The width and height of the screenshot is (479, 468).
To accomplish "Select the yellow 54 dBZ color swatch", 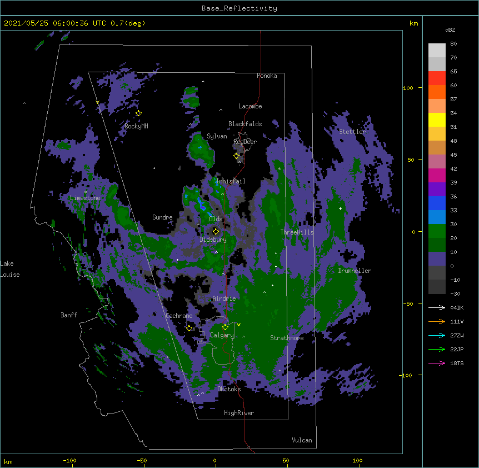I will 437,120.
